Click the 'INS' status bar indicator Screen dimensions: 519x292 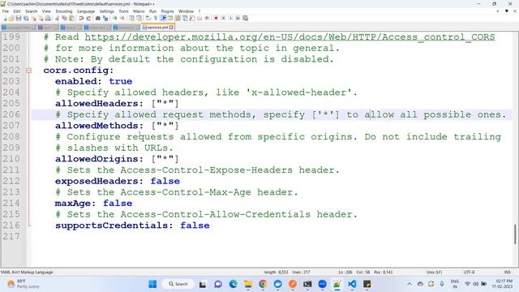[508, 273]
